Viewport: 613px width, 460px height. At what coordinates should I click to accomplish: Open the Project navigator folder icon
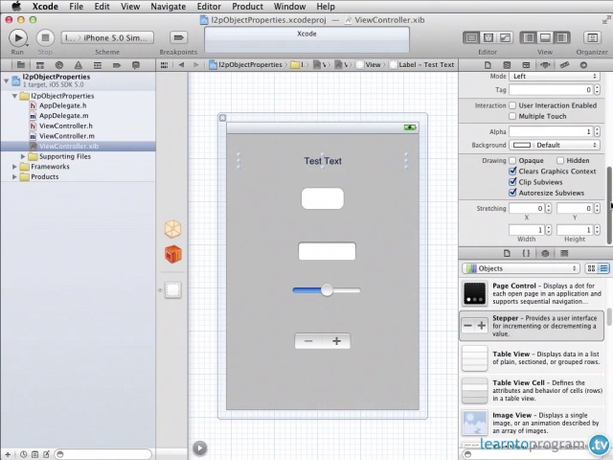pyautogui.click(x=21, y=65)
